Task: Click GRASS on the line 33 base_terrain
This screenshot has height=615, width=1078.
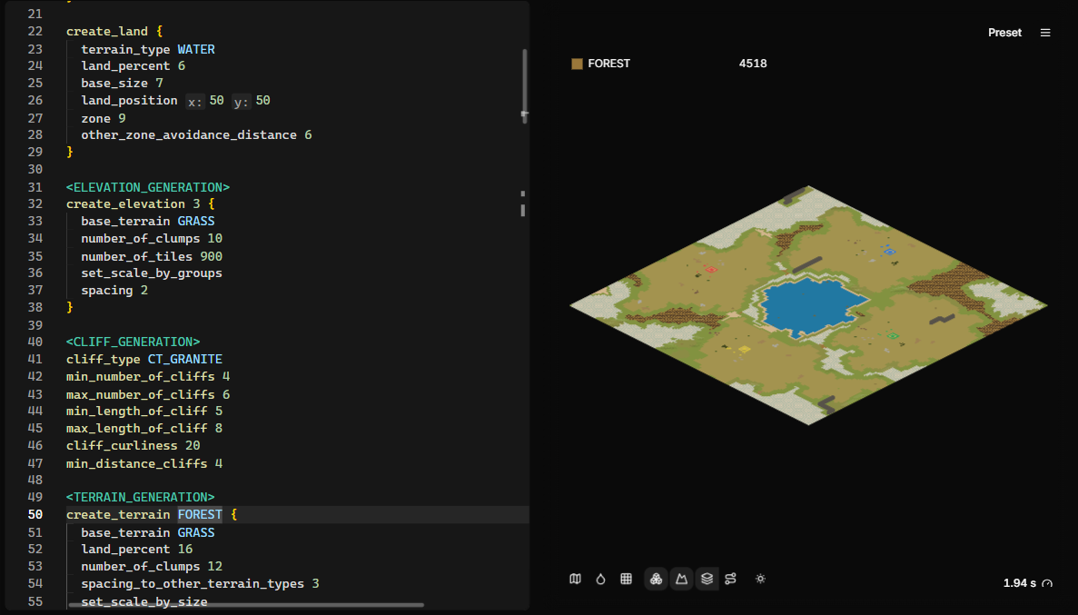Action: (x=196, y=222)
